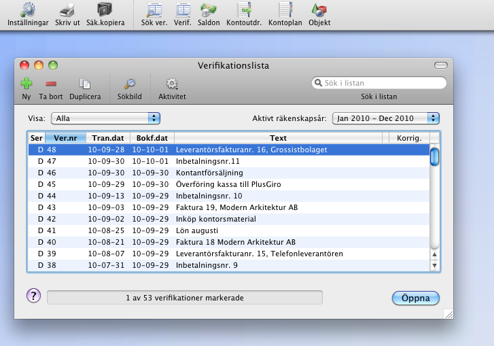Viewport: 494px width, 346px height.
Task: Sort by Bokf.dat column header
Action: (x=152, y=138)
